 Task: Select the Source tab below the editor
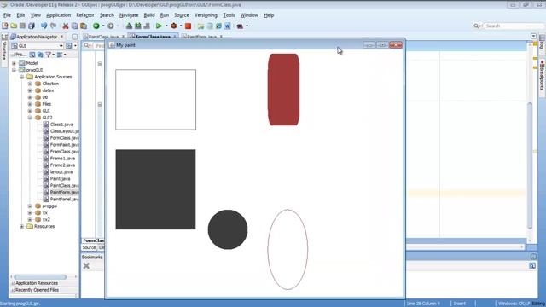[89, 247]
